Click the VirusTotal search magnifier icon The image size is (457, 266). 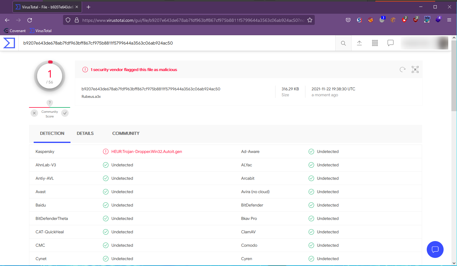pos(343,43)
